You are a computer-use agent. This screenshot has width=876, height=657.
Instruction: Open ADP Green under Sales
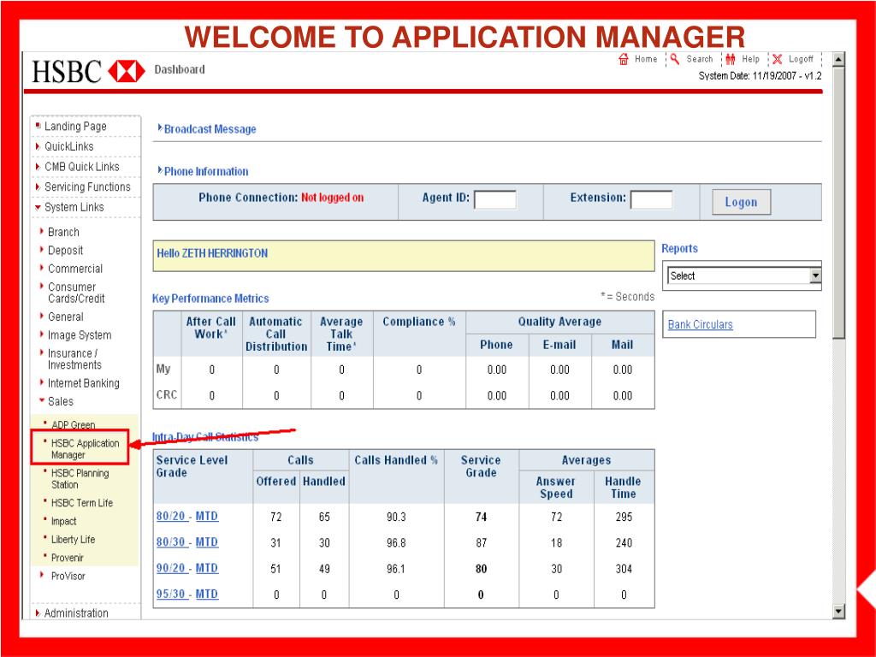pos(74,424)
